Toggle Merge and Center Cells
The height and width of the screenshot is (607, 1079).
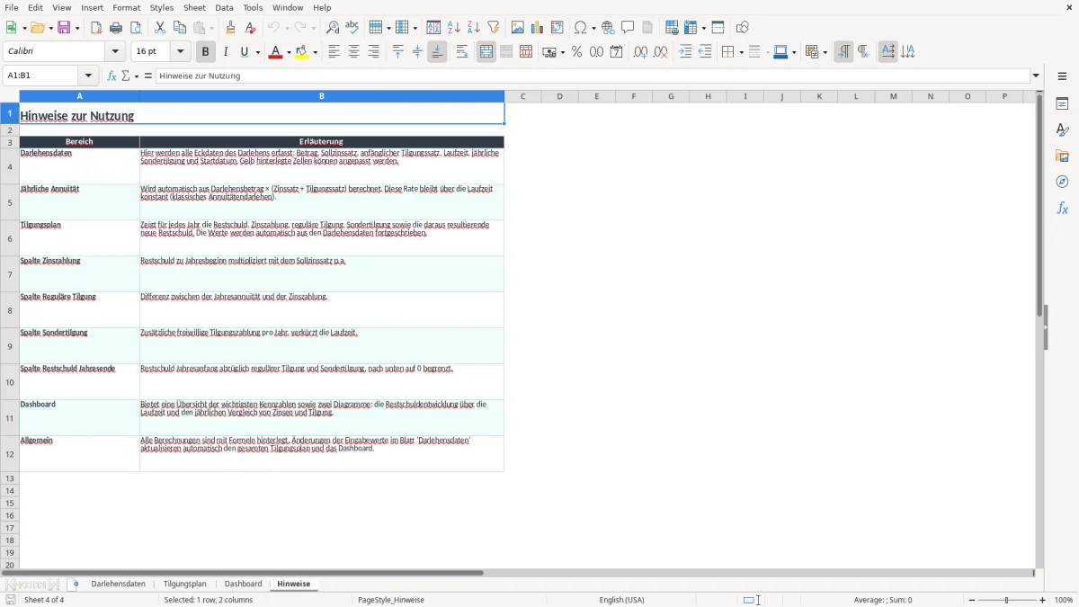(486, 52)
